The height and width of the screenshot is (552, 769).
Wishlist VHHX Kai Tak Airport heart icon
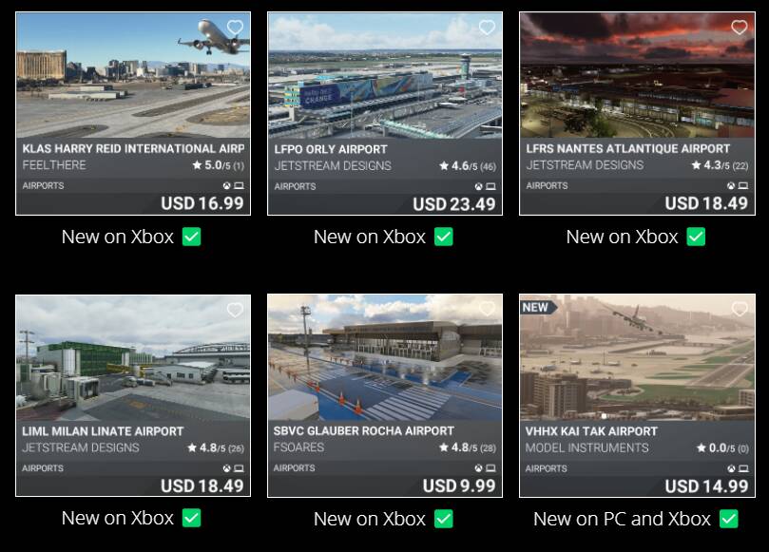[x=740, y=310]
